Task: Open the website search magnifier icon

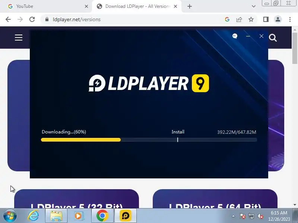Action: click(273, 38)
